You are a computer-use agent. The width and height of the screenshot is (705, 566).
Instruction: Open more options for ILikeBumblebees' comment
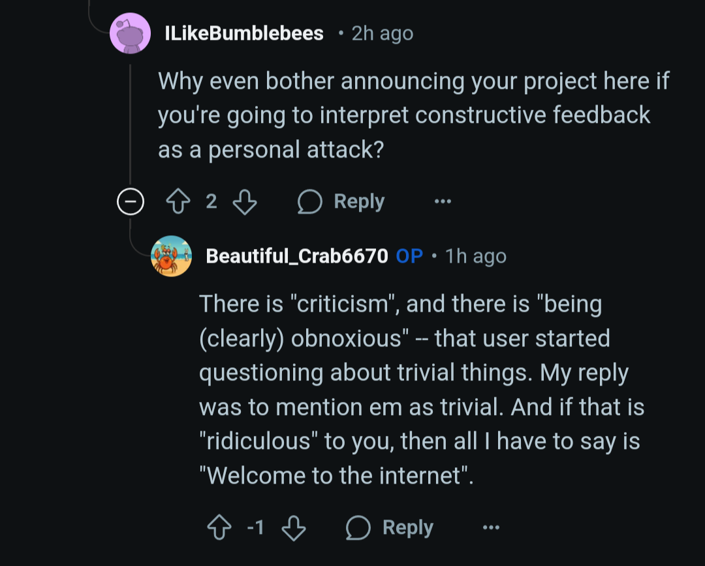(x=443, y=201)
